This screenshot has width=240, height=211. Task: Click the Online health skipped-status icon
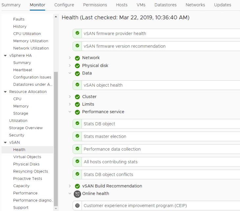(x=77, y=194)
